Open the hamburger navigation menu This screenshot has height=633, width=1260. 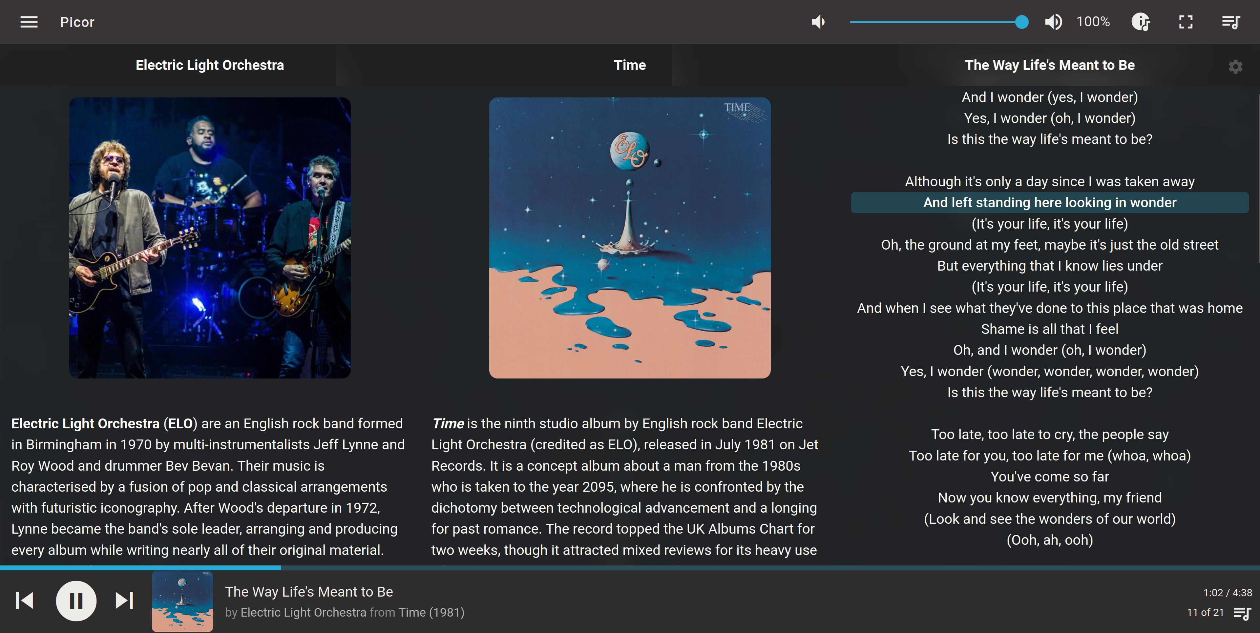[29, 22]
